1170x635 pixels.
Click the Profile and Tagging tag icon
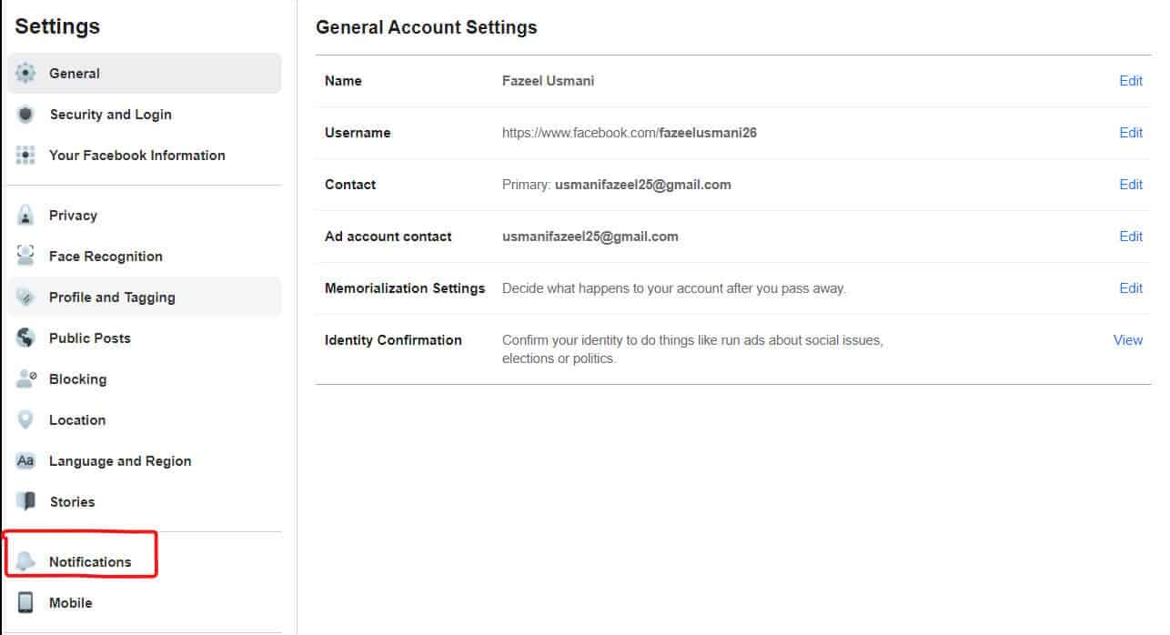[25, 297]
